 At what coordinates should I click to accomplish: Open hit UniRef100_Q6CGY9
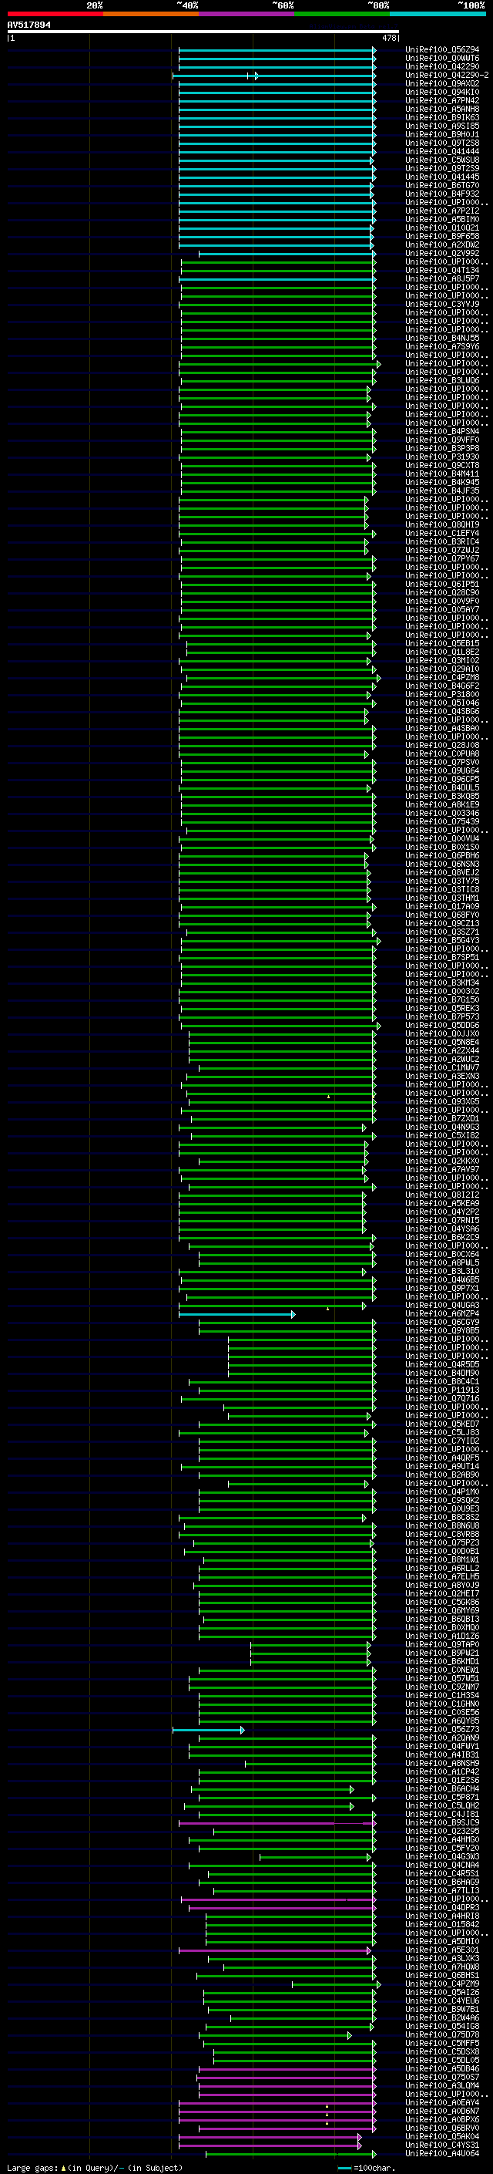coord(442,1322)
